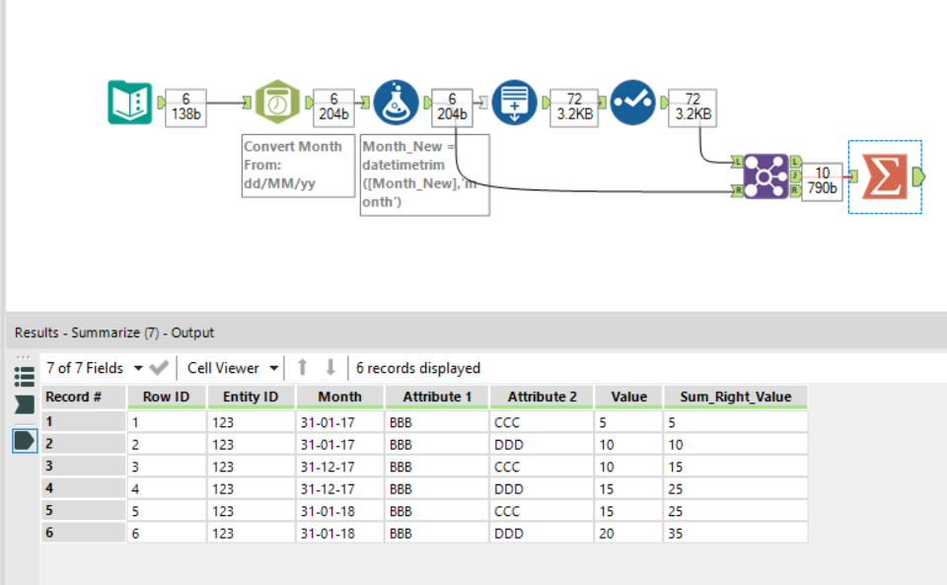Toggle the green checkmark next to field selector
947x585 pixels.
[158, 367]
